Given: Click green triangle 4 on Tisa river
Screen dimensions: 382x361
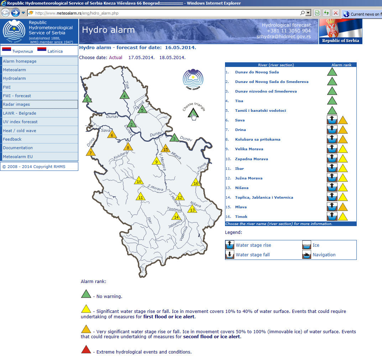Looking at the screenshot, I should (x=124, y=95).
